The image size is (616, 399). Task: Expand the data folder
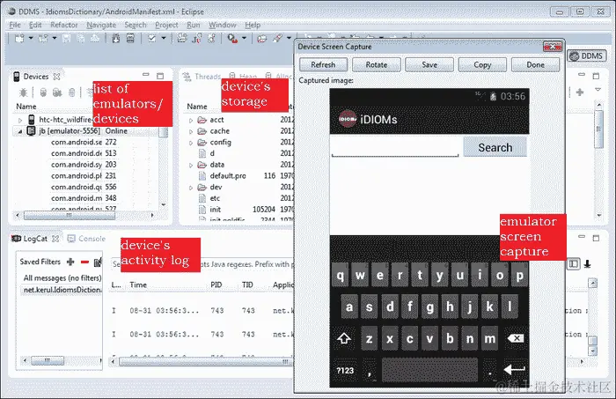(191, 165)
